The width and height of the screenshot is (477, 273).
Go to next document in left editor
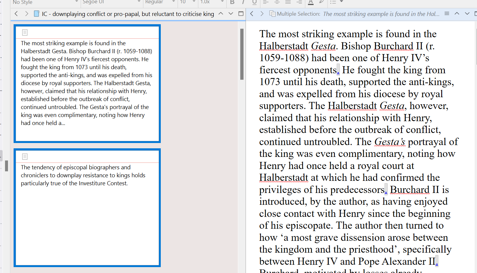[231, 14]
